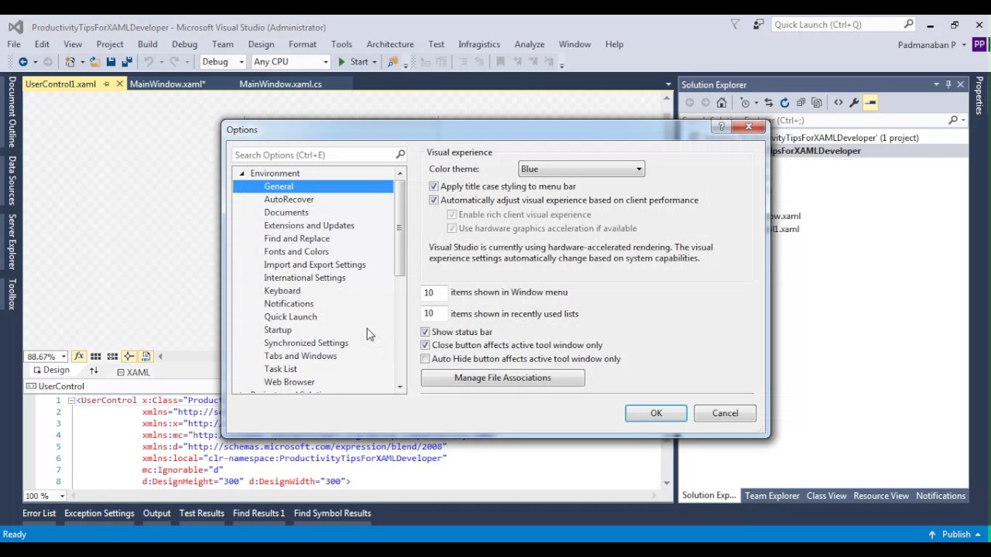
Task: Select Keyboard in the options tree
Action: click(282, 291)
